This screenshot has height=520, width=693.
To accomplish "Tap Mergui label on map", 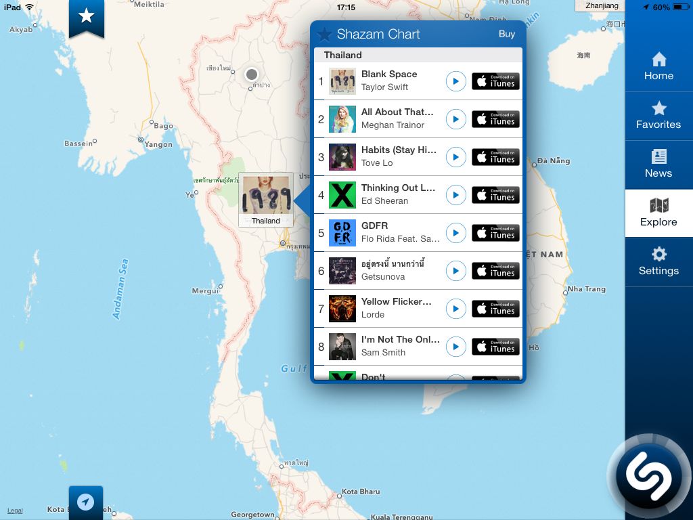I will [204, 291].
